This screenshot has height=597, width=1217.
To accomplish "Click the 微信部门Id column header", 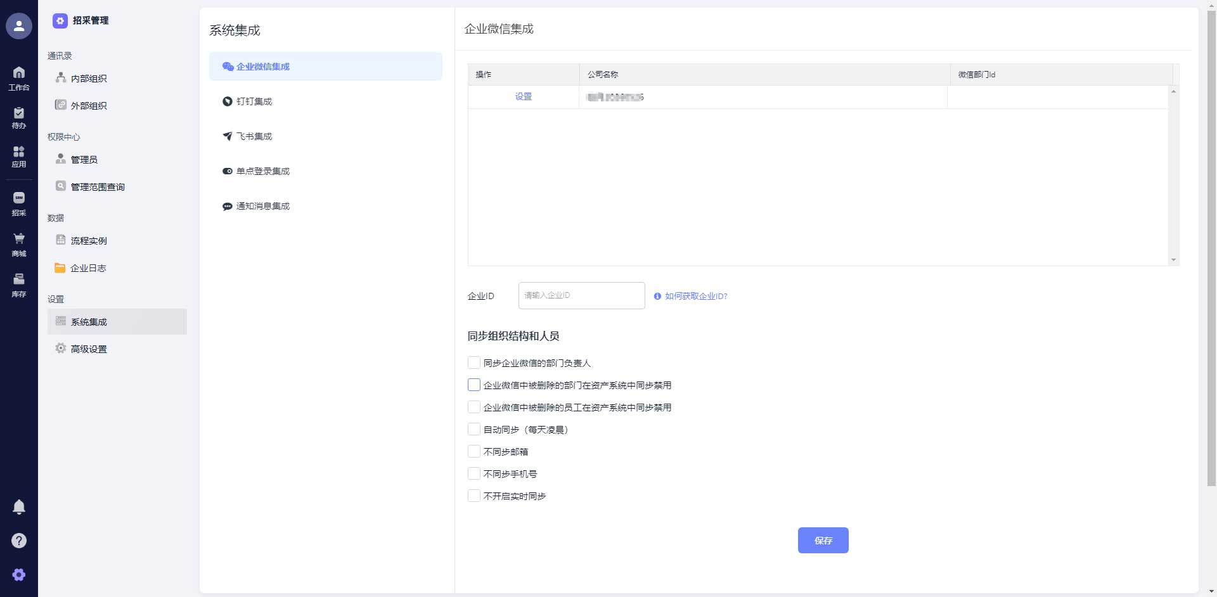I will pos(1062,74).
